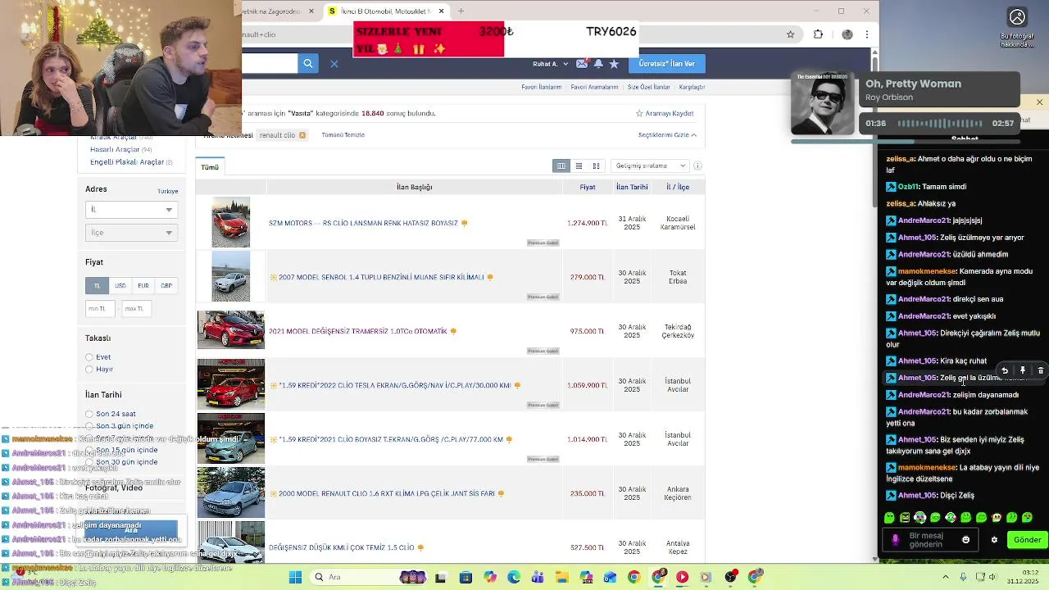Pin the hovered Ahmet_105 chat message
This screenshot has width=1049, height=590.
[x=1022, y=370]
